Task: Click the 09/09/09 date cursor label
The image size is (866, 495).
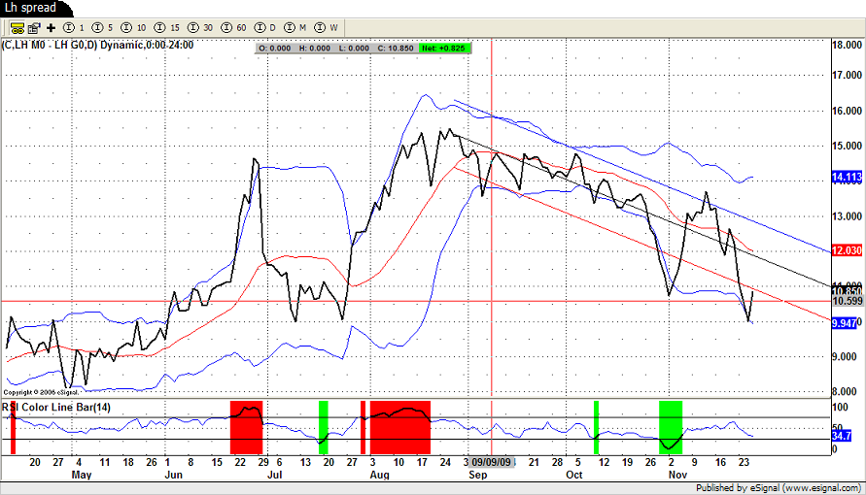Action: pos(493,462)
